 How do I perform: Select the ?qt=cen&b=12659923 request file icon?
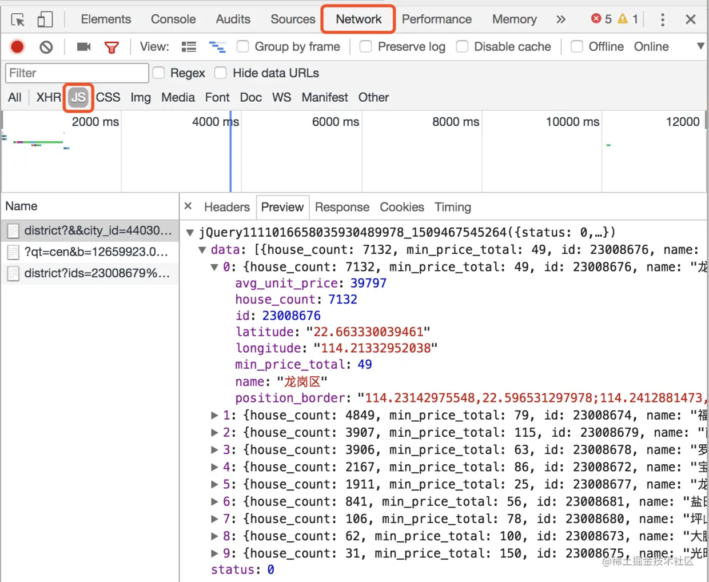point(13,252)
